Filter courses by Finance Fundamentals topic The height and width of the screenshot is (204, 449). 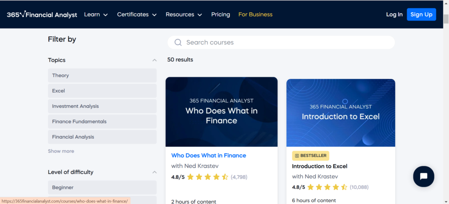(102, 122)
